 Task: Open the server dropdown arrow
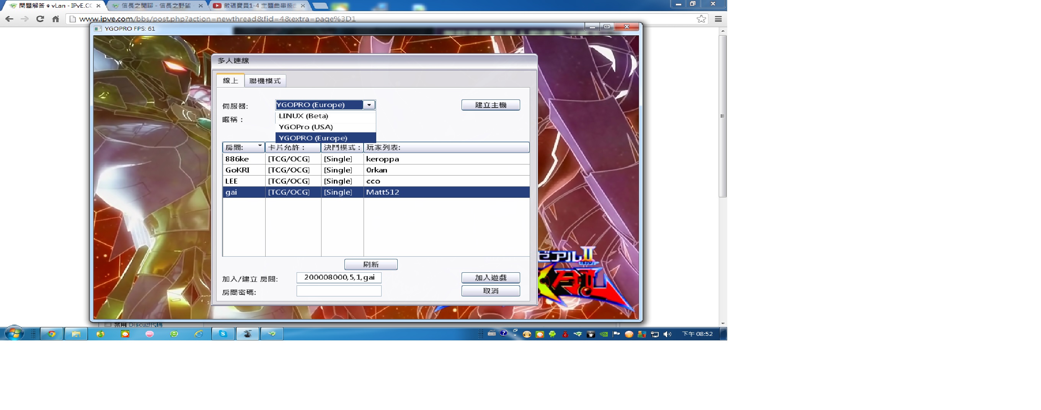(x=369, y=105)
